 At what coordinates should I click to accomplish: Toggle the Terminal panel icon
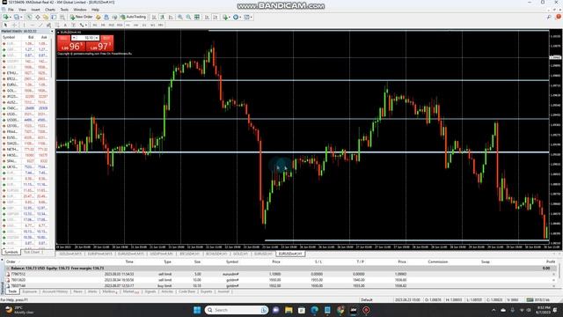[54, 17]
